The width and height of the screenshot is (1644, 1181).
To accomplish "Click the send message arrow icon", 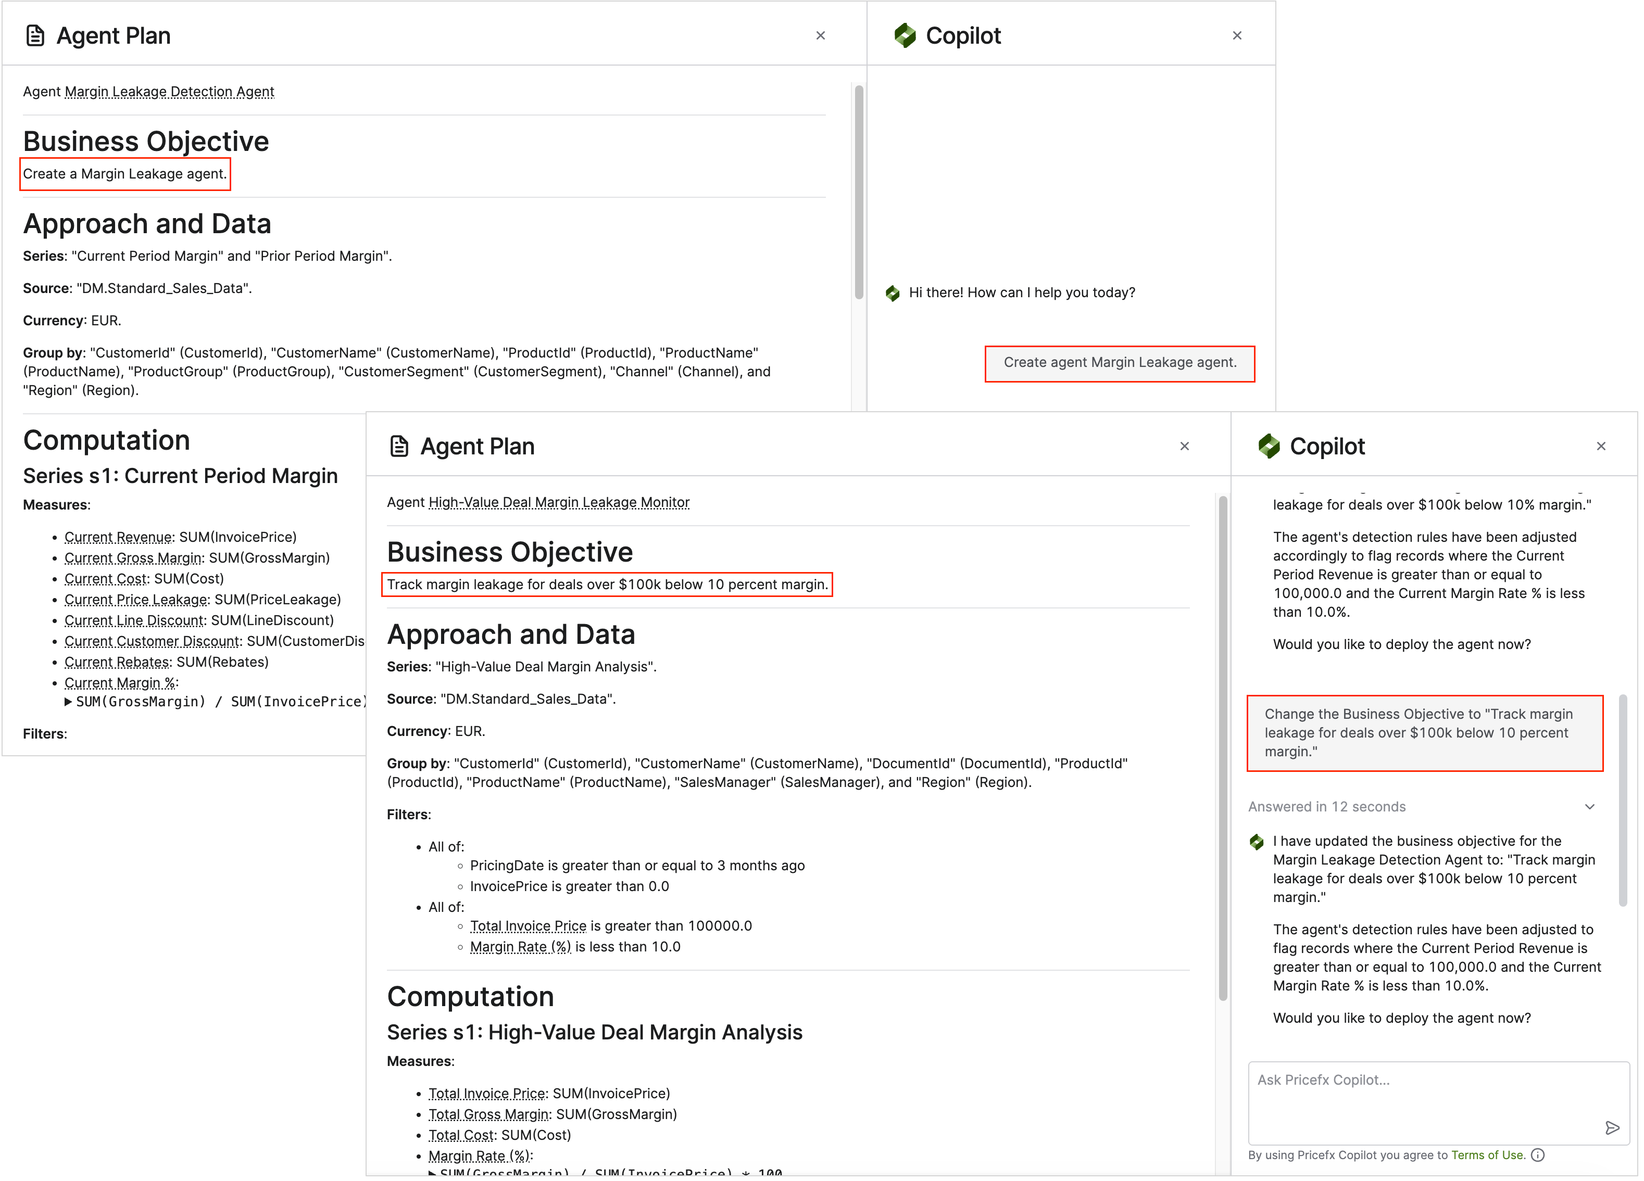I will [x=1612, y=1128].
